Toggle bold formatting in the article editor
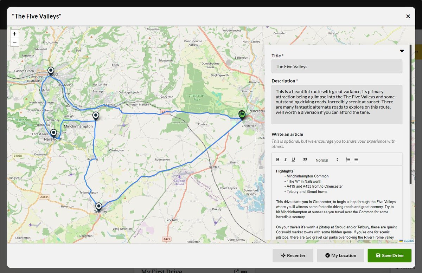This screenshot has height=273, width=422. tap(277, 160)
